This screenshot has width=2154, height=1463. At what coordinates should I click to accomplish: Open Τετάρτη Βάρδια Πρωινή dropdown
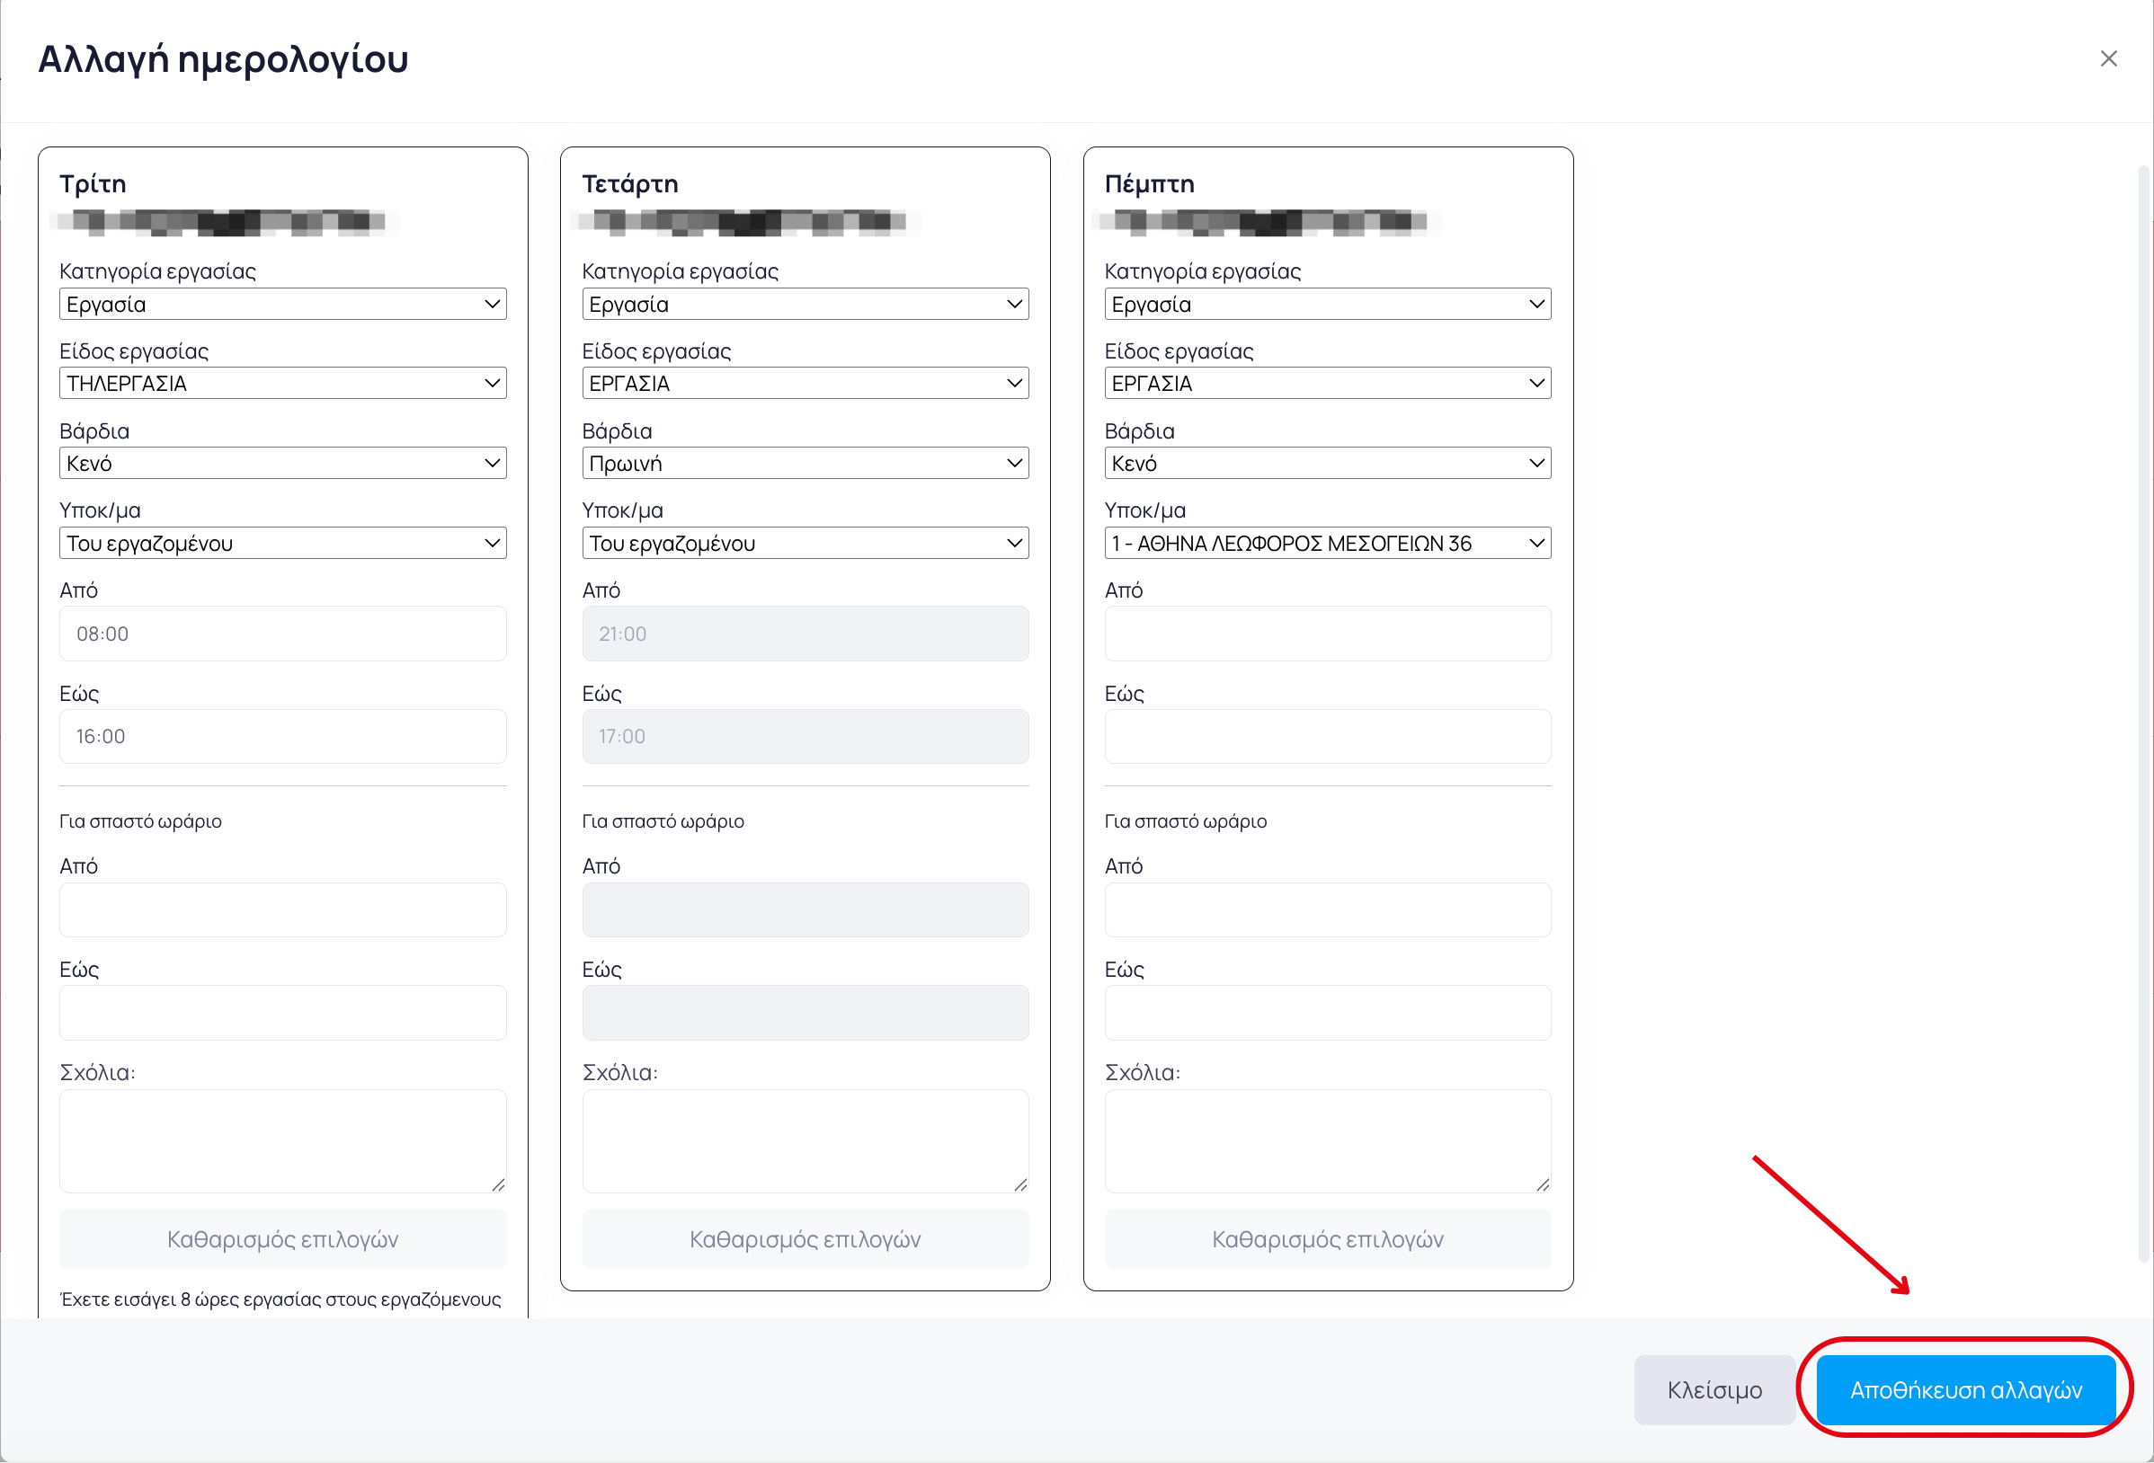coord(805,464)
